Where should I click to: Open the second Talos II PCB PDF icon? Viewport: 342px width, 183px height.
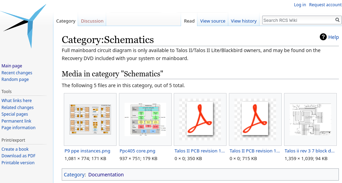(255, 119)
